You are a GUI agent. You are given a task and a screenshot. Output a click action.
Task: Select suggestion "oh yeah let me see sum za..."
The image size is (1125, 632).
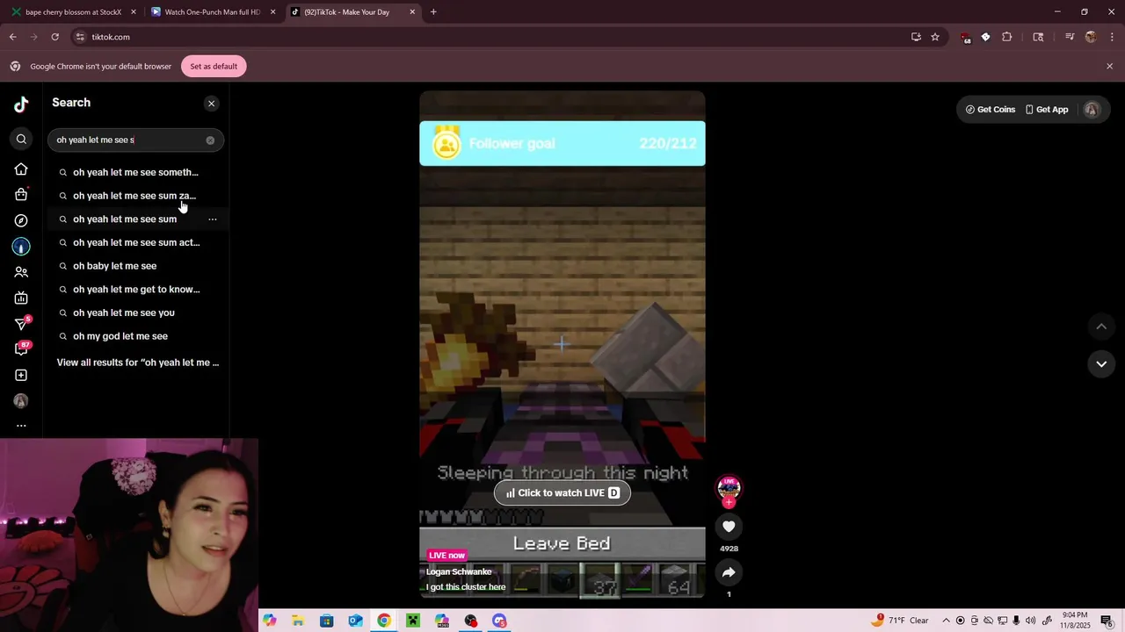(x=135, y=196)
